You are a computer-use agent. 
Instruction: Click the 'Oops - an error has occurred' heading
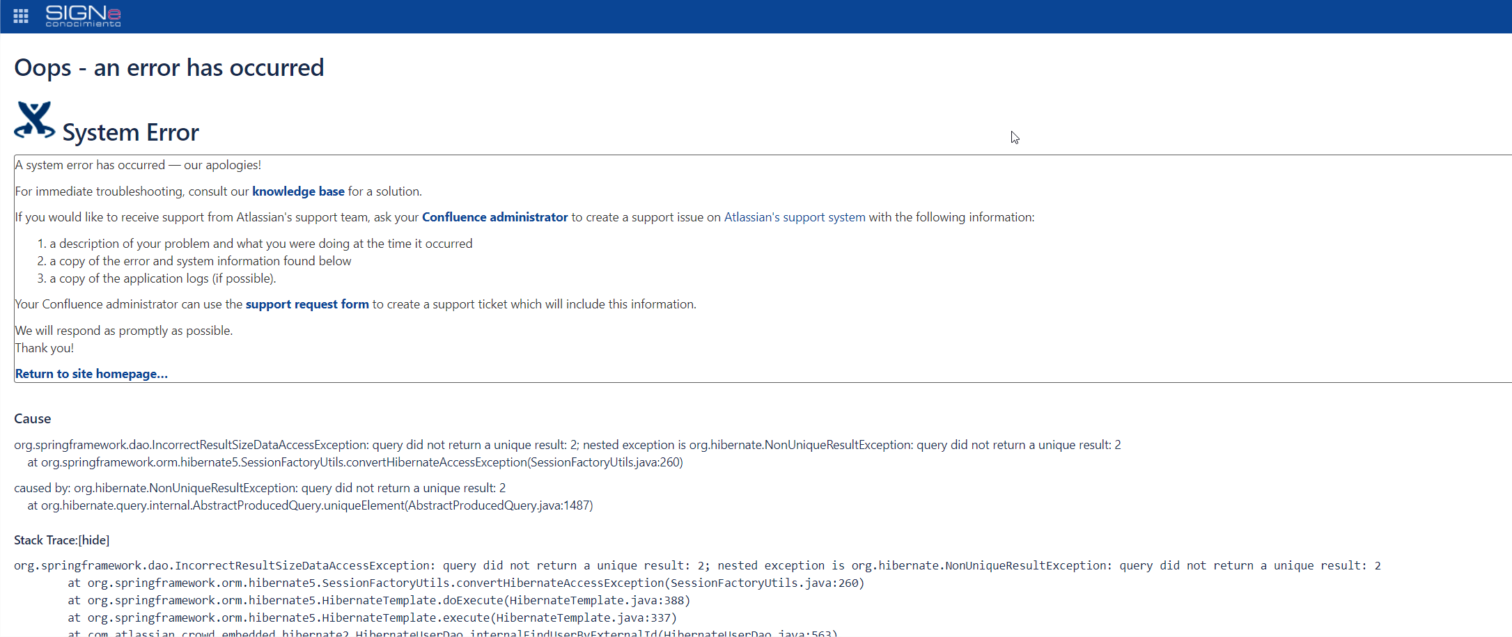(169, 68)
